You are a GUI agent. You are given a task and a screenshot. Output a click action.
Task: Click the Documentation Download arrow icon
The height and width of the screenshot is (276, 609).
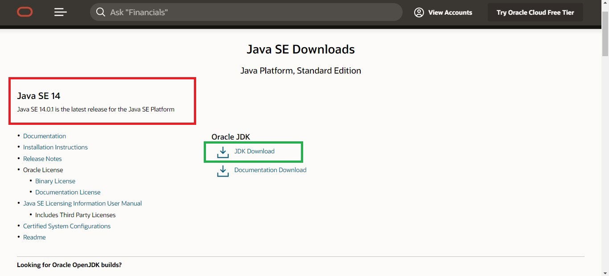point(222,171)
